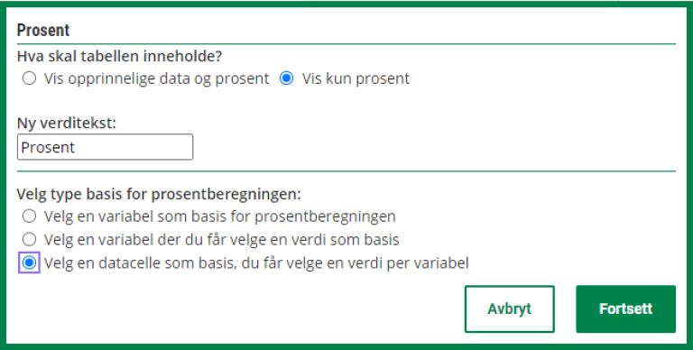Click the "Ny verditekst:" field label
693x350 pixels.
pos(66,123)
